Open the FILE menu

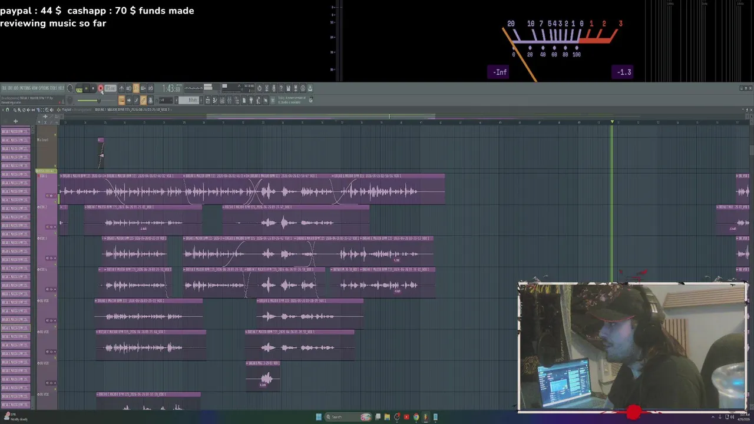point(4,88)
